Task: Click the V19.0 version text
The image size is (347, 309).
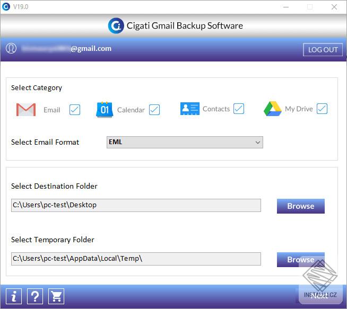Action: 21,7
